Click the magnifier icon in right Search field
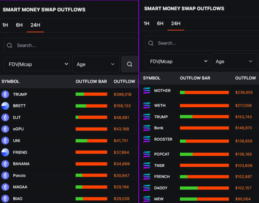The image size is (259, 203). pyautogui.click(x=151, y=43)
